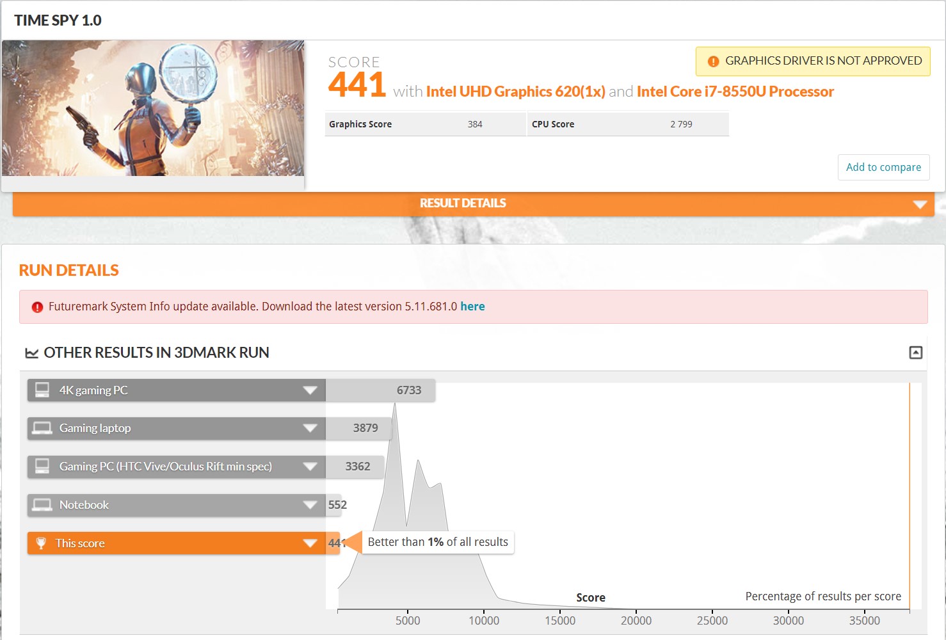
Task: Click the 35000 axis label on chart
Action: click(x=865, y=621)
